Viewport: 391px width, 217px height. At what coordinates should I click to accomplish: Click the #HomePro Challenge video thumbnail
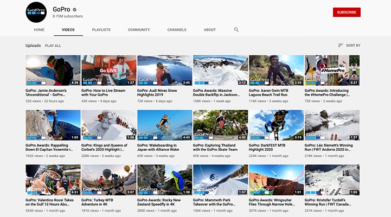(x=332, y=70)
